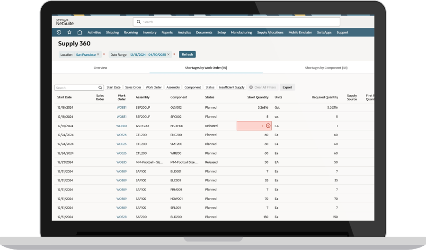Open the Start Date filter
Viewport: 426px width, 250px height.
pos(114,87)
